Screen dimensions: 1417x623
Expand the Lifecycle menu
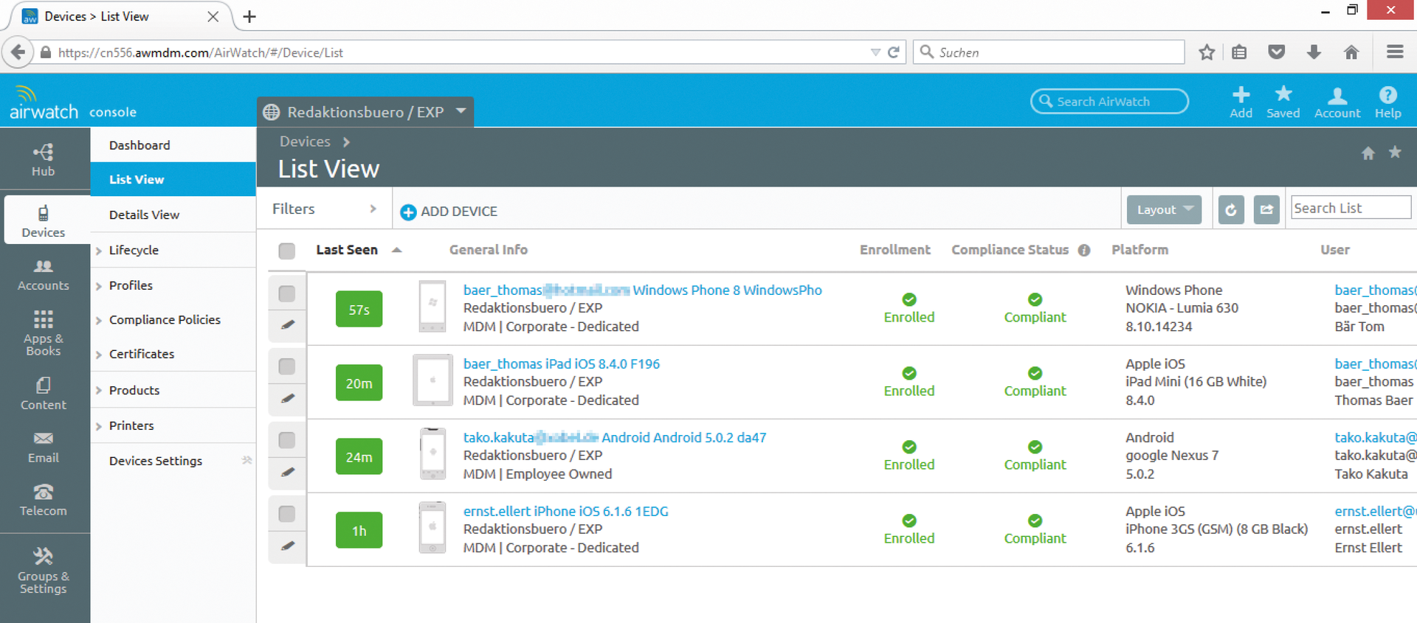point(133,250)
